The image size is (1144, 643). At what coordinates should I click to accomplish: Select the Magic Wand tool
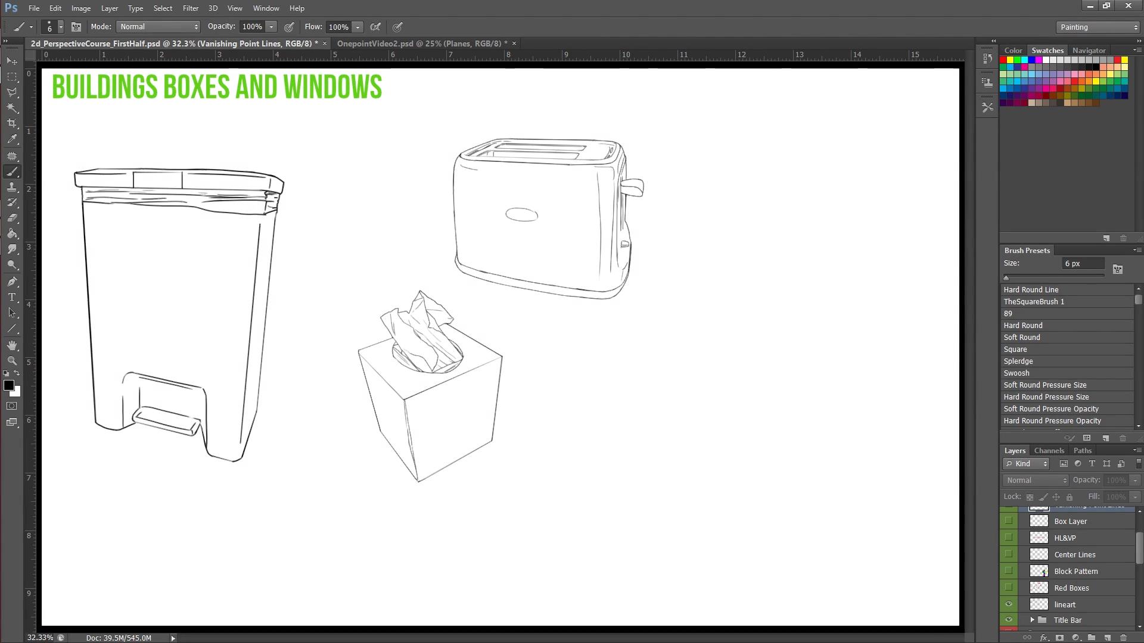[12, 108]
